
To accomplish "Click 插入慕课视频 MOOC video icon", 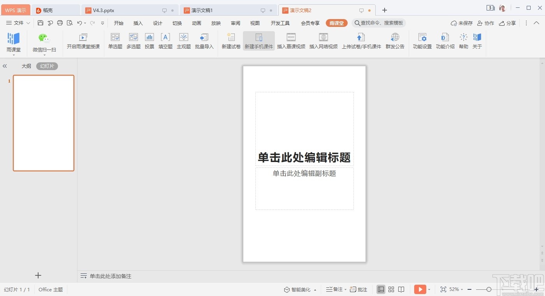I will 291,41.
